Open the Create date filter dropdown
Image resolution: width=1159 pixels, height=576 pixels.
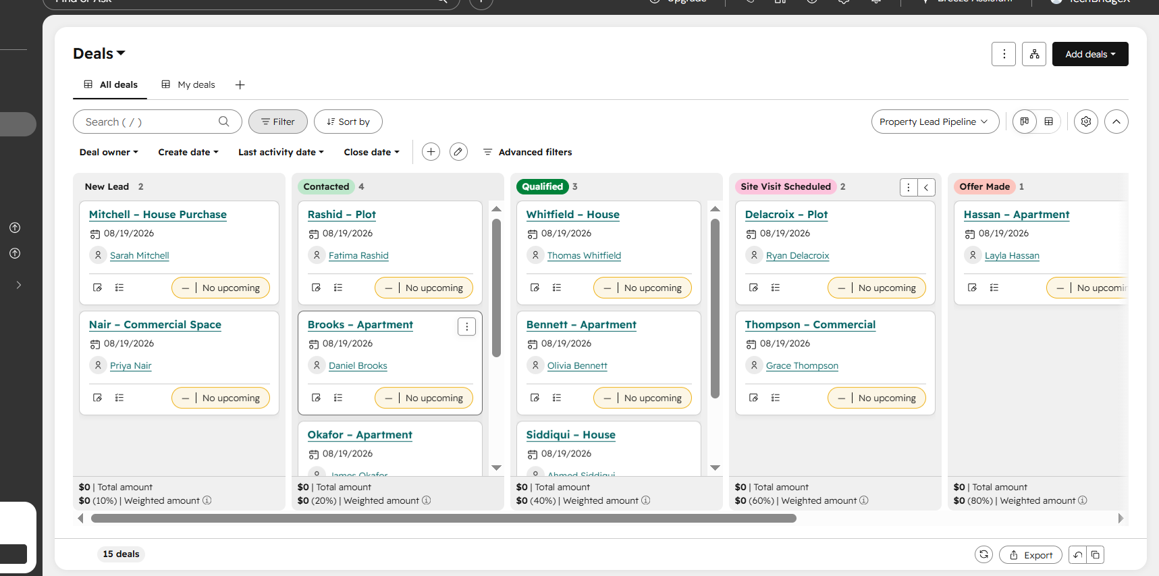click(x=188, y=152)
